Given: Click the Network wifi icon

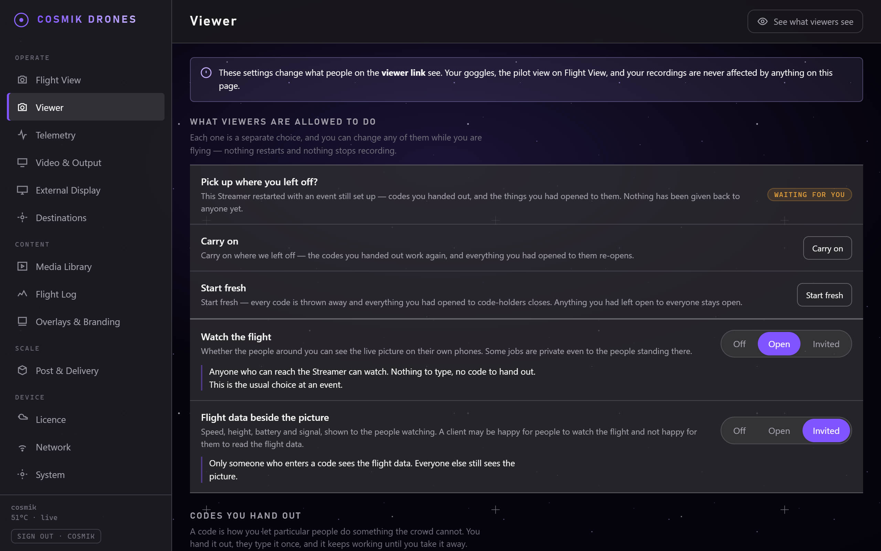Looking at the screenshot, I should click(x=22, y=447).
